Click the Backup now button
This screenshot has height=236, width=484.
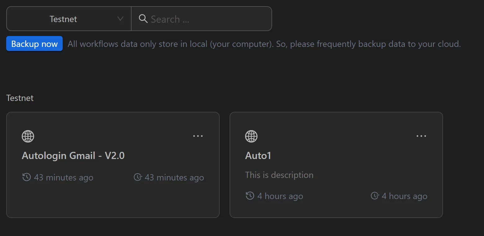34,44
